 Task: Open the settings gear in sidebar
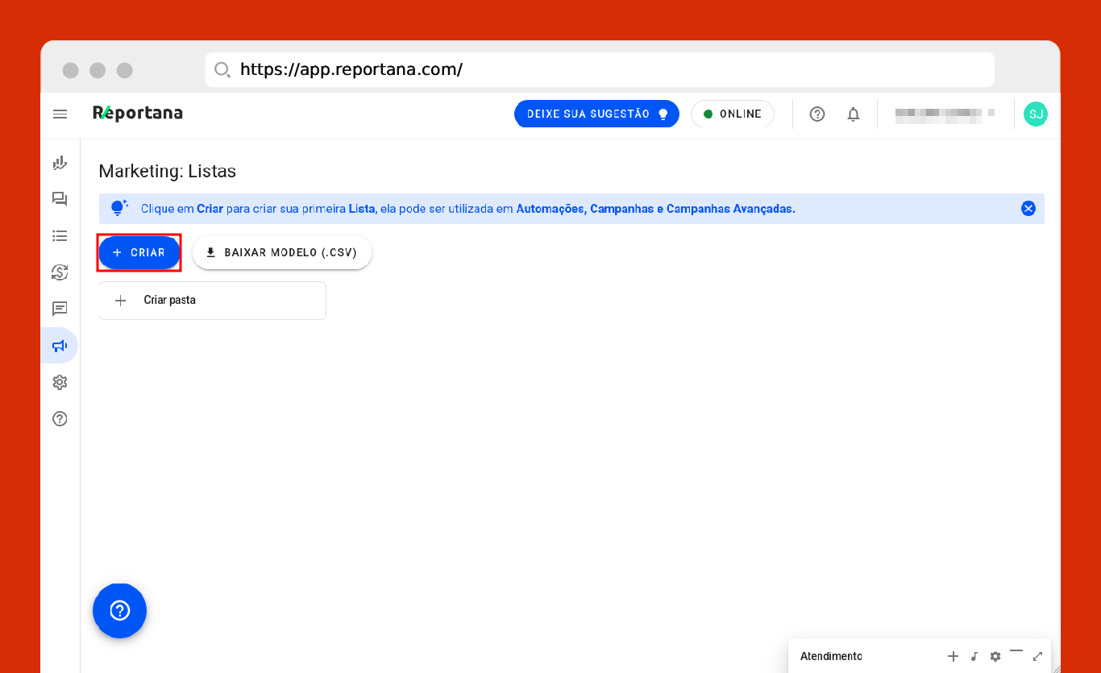pos(60,382)
